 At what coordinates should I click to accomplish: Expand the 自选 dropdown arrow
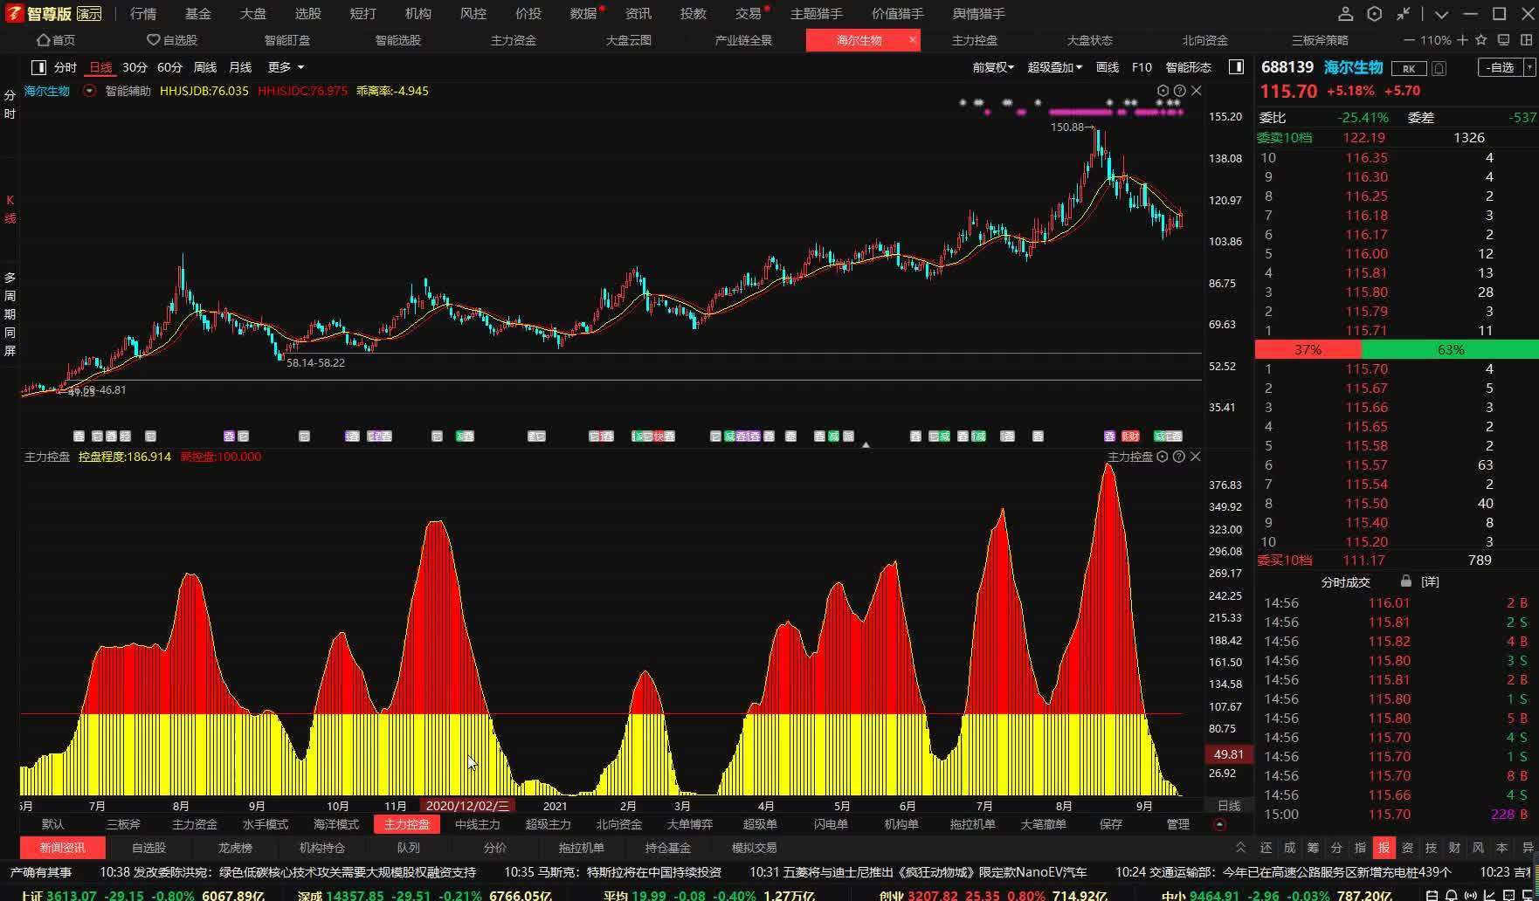(1529, 67)
